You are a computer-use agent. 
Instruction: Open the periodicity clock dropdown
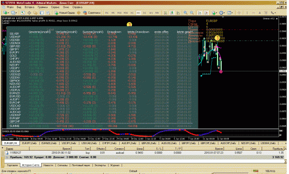click(222, 13)
